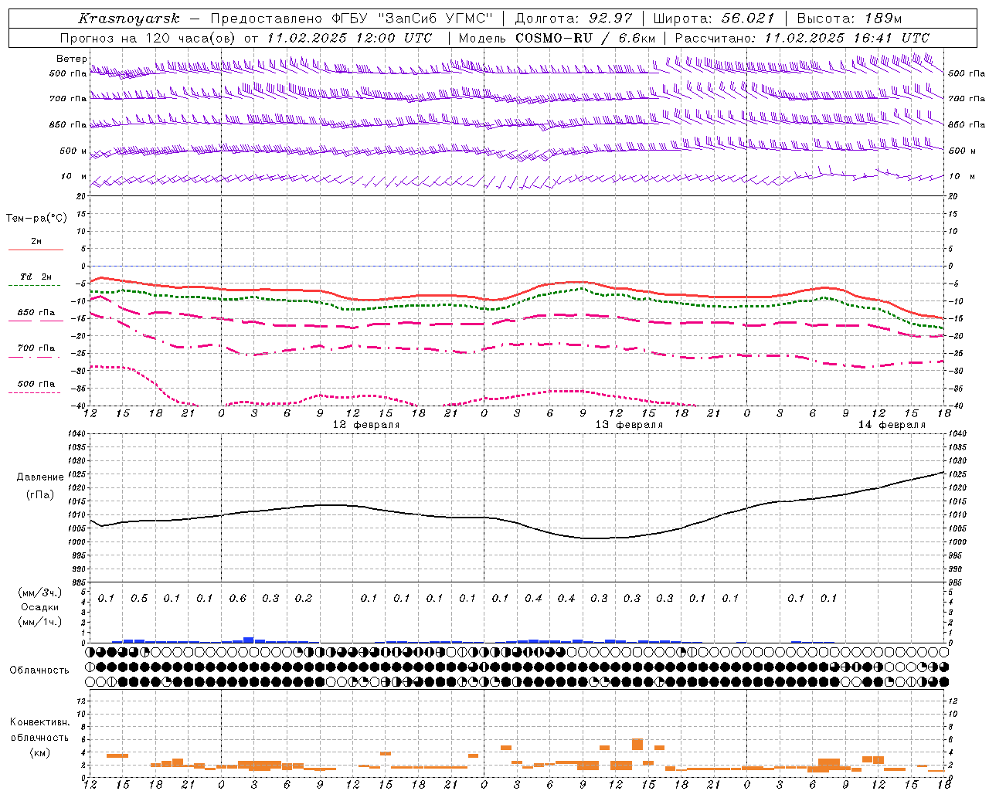Click the '14 февраля' date label
989x791 pixels.
pyautogui.click(x=892, y=425)
